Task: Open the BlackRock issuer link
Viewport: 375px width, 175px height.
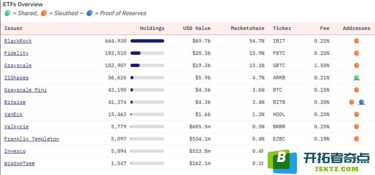Action: 18,41
